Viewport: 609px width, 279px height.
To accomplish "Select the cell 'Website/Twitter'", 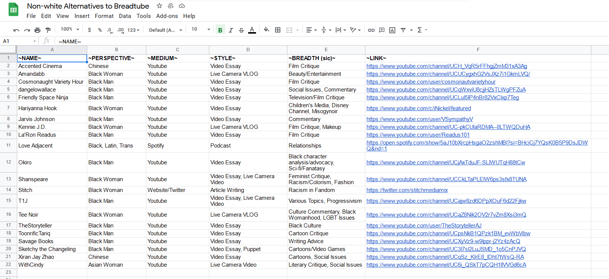I will click(x=177, y=190).
